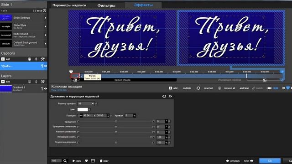
Task: Select the Gradient 1 layer row
Action: (24, 89)
